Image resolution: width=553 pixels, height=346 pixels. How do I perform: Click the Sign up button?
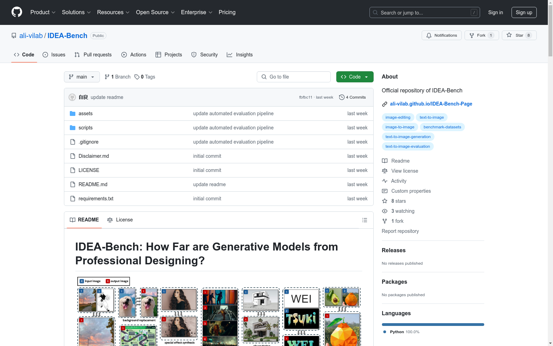pos(524,12)
